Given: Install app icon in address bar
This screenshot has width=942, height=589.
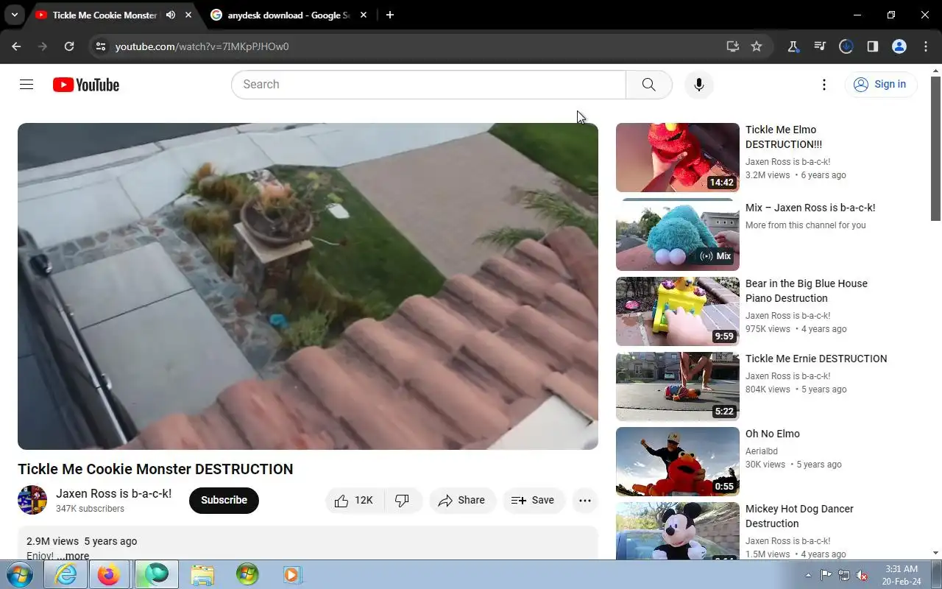Looking at the screenshot, I should click(732, 46).
